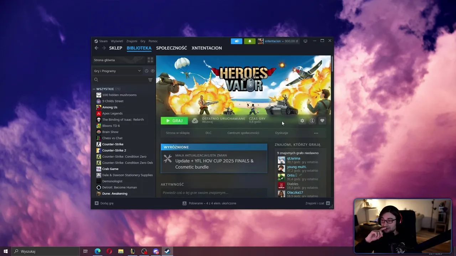Click the cloud sync status icon
This screenshot has height=256, width=456.
[195, 121]
